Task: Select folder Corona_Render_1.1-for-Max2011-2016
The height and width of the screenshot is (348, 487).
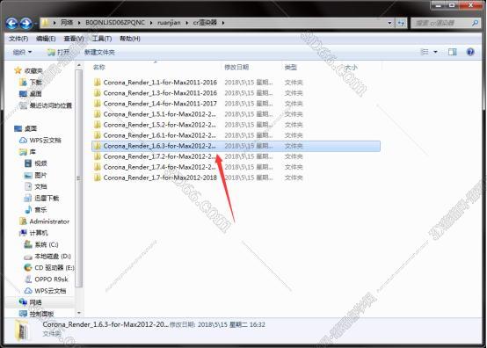Action: coord(160,83)
